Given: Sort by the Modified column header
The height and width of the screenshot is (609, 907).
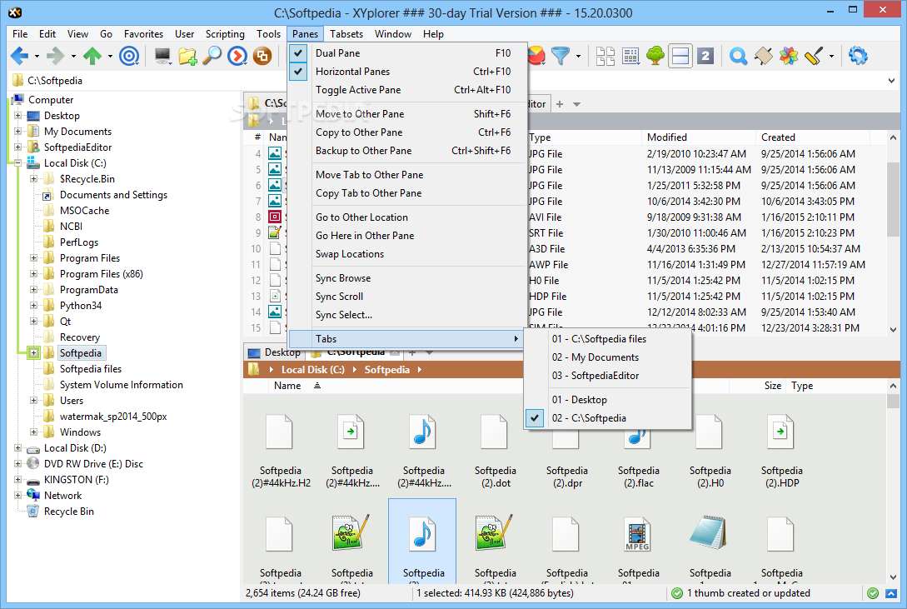Looking at the screenshot, I should [x=698, y=137].
